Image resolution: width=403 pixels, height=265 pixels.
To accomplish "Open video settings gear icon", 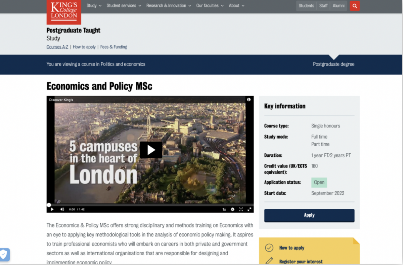I will click(232, 209).
